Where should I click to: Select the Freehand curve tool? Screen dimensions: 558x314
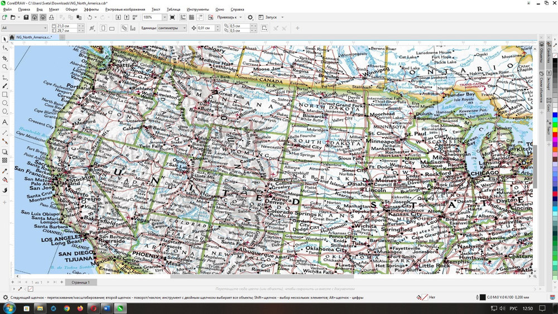pos(4,77)
